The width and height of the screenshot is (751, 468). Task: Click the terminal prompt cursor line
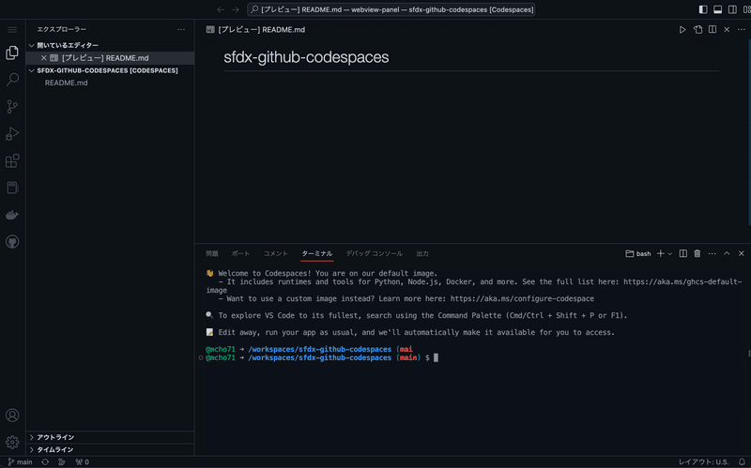tap(321, 357)
